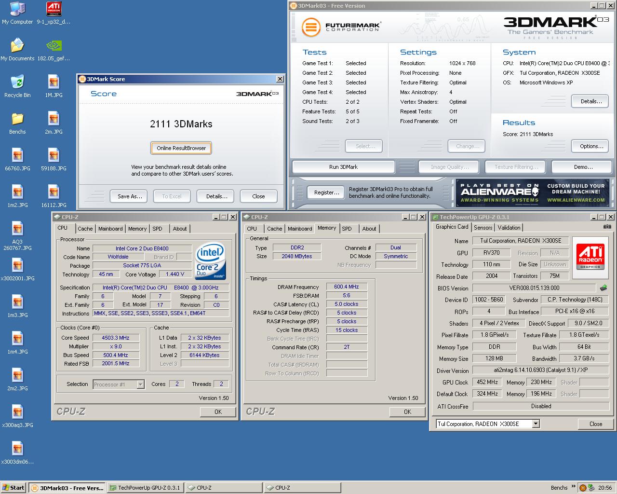Select the x3002001.JPG desktop file

(x=17, y=270)
